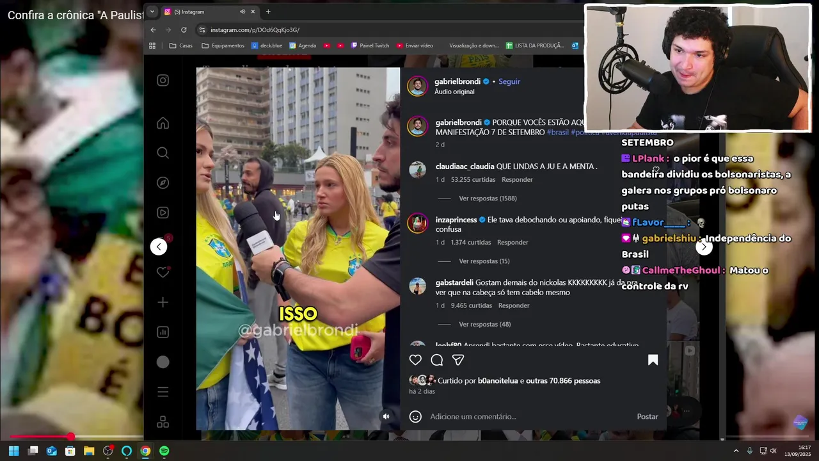Click Áudio original under username

click(454, 92)
